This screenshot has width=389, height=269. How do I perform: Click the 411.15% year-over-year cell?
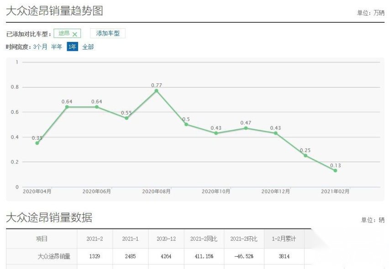(204, 256)
